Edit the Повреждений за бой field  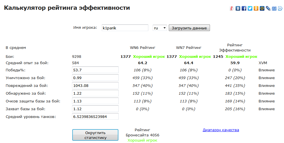coord(95,85)
